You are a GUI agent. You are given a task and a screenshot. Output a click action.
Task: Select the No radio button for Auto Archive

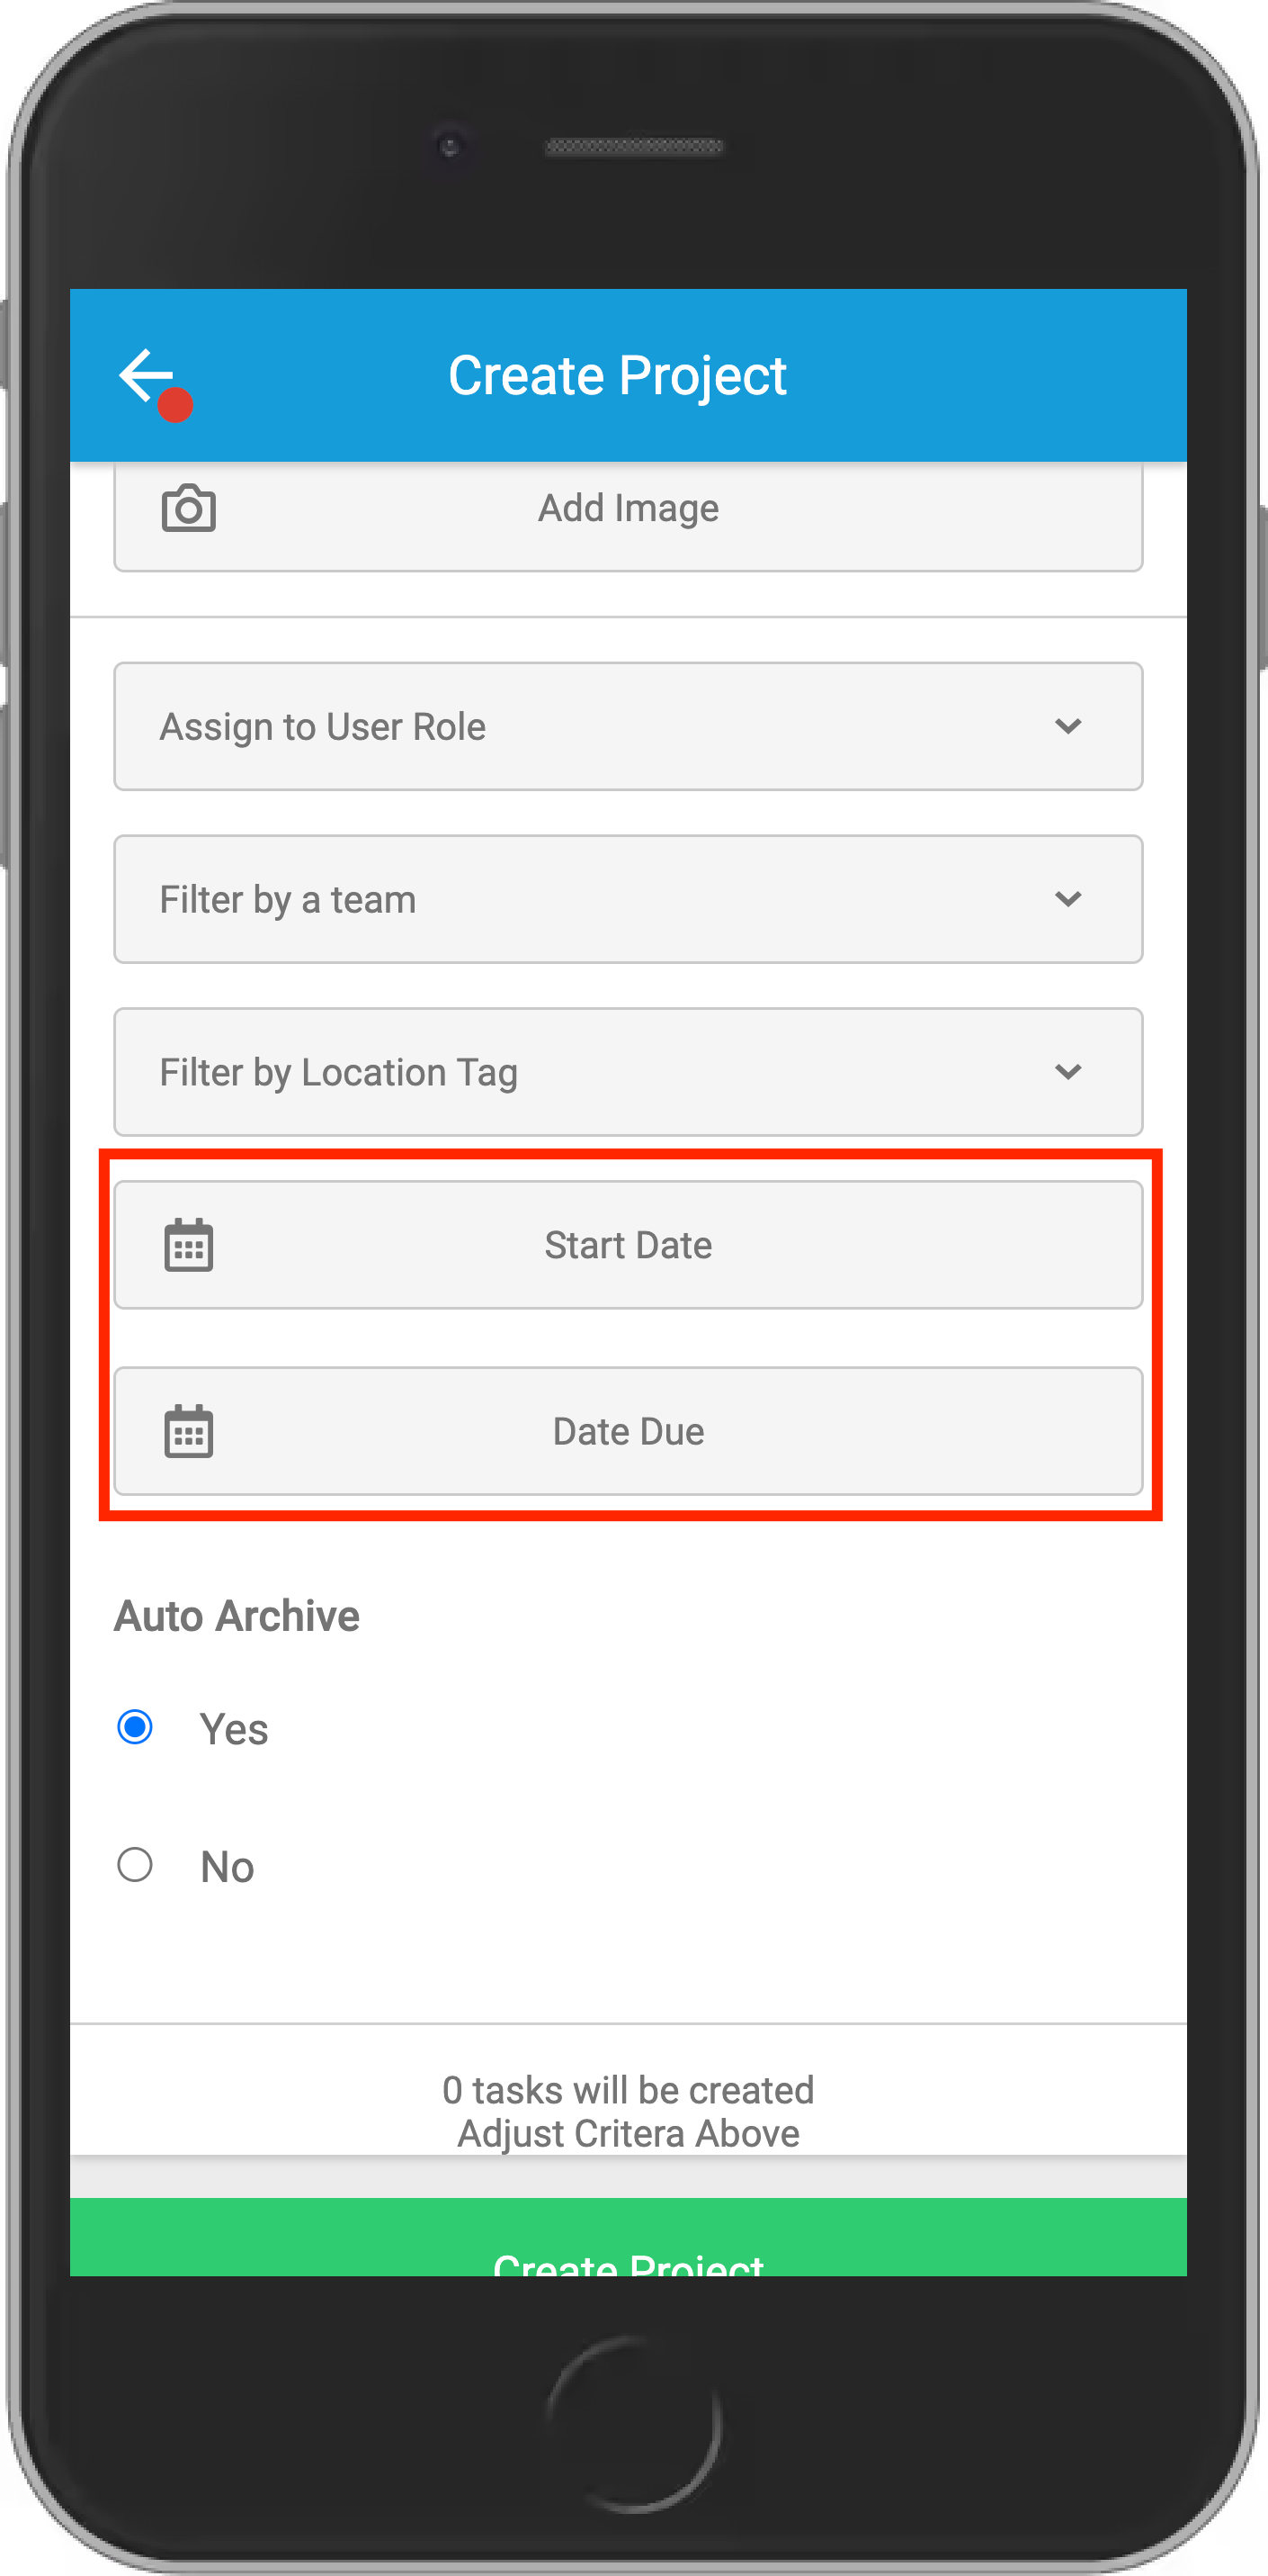click(135, 1865)
